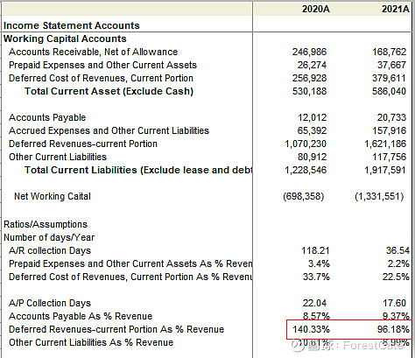Click Deferred Revenues-current Portion value 1,070,230
Image resolution: width=415 pixels, height=358 pixels.
pos(306,144)
